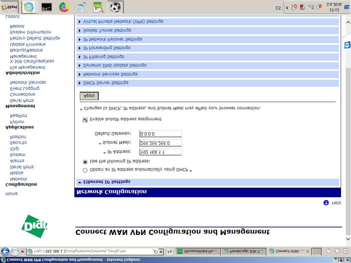Open the Backup/Restore link
Image resolution: width=351 pixels, height=263 pixels.
(26, 50)
